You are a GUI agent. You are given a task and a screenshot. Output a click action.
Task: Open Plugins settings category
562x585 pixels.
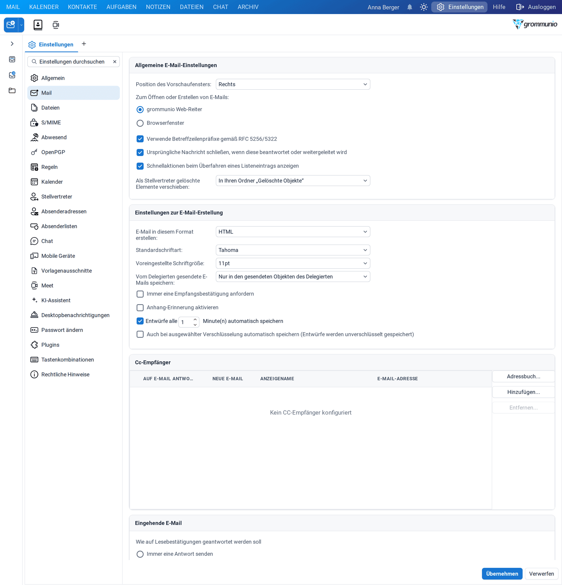[x=73, y=345]
